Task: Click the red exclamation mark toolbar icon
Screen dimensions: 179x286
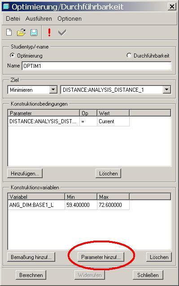Action: point(49,32)
